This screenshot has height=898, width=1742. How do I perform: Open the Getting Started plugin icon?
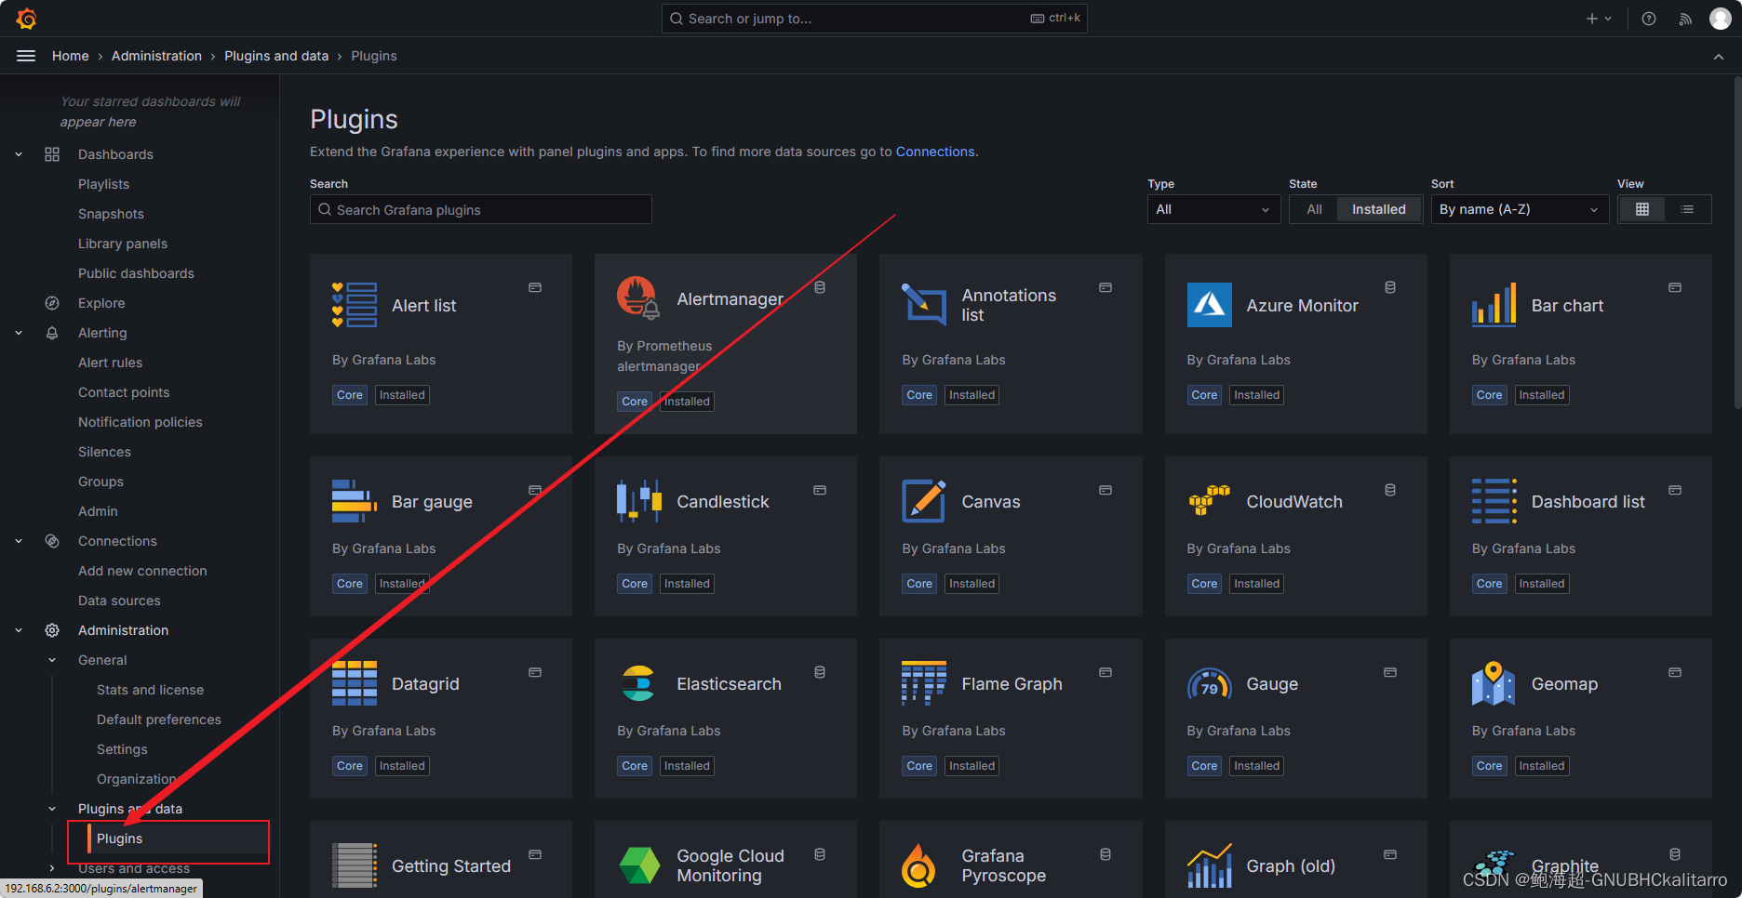point(355,865)
